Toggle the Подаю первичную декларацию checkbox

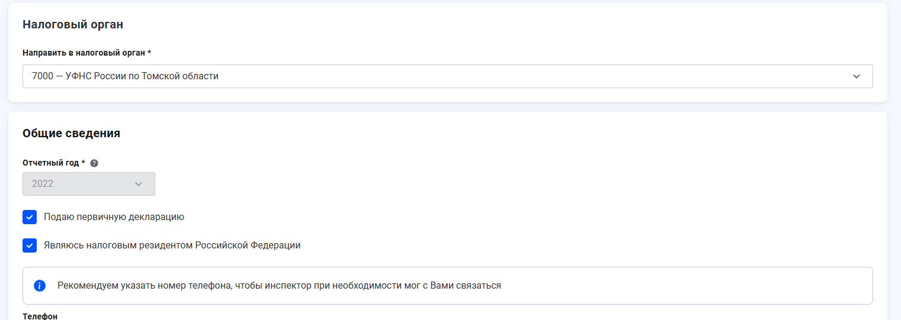pos(30,217)
